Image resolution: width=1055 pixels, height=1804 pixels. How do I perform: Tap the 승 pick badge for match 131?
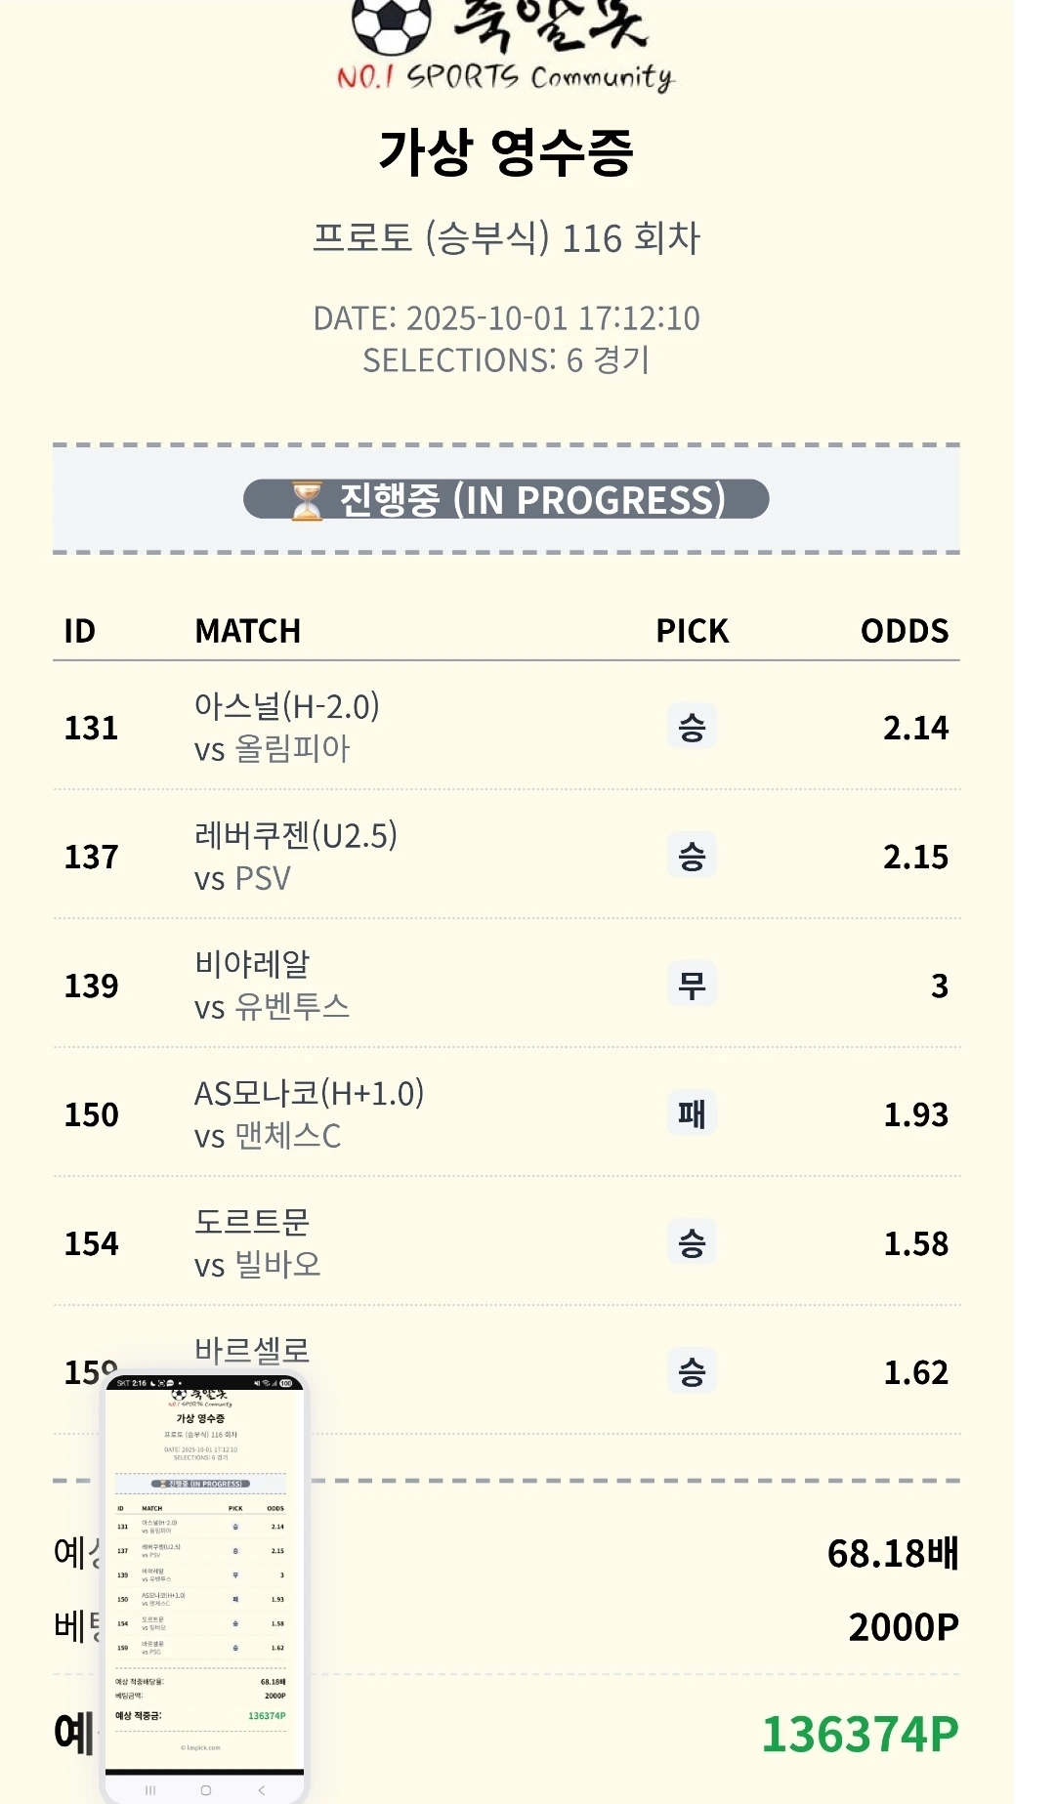pos(692,728)
